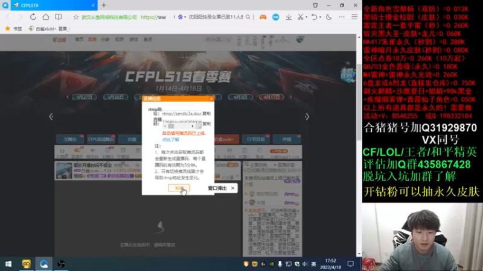Click the page vertical scrollbar
The height and width of the screenshot is (271, 483).
(359, 101)
